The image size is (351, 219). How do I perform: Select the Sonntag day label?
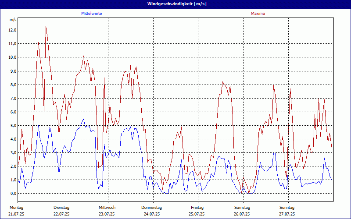(287, 207)
